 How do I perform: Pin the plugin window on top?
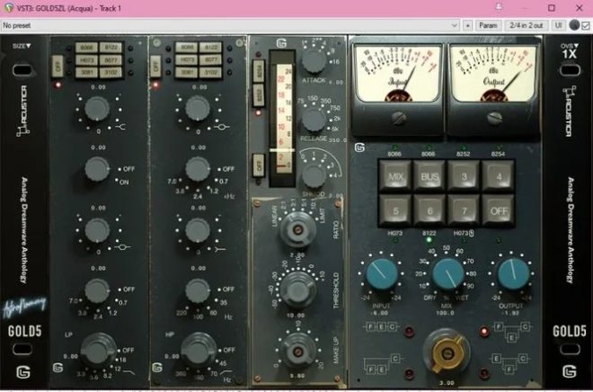click(x=500, y=7)
